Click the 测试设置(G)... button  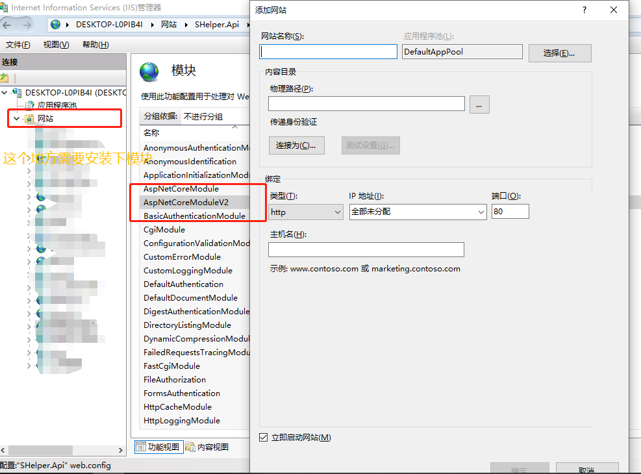pos(370,145)
